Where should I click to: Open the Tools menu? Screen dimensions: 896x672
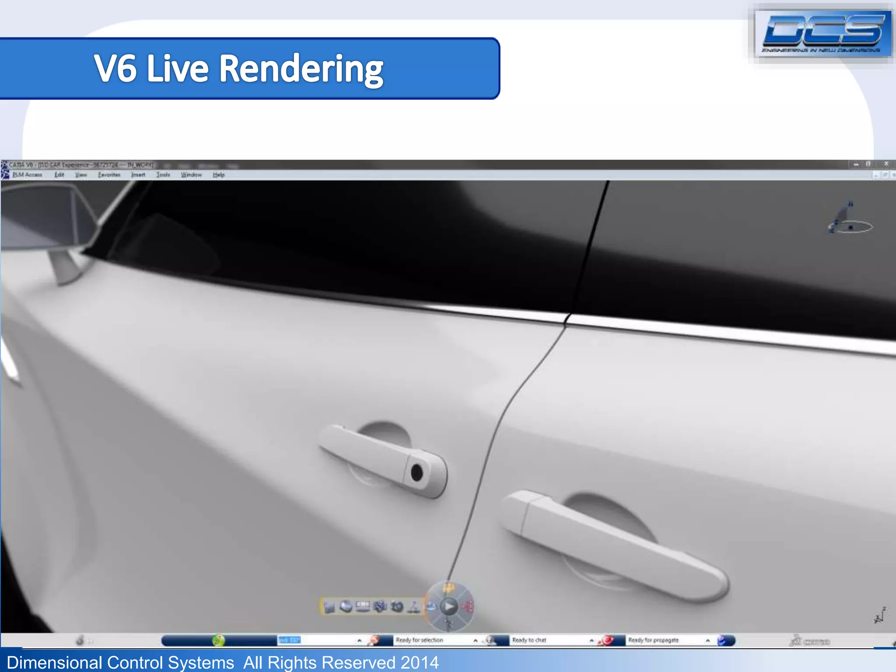(x=163, y=175)
